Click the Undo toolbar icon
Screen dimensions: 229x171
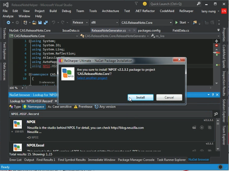[54, 22]
